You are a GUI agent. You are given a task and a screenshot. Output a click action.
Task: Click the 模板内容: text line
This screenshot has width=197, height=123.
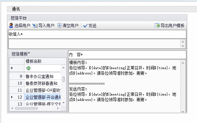(78, 62)
